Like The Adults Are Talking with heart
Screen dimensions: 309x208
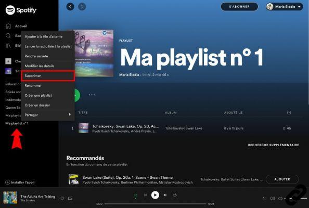coord(62,198)
